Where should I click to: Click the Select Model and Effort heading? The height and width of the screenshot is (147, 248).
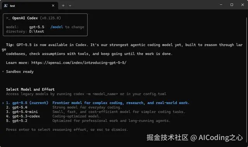click(x=30, y=90)
